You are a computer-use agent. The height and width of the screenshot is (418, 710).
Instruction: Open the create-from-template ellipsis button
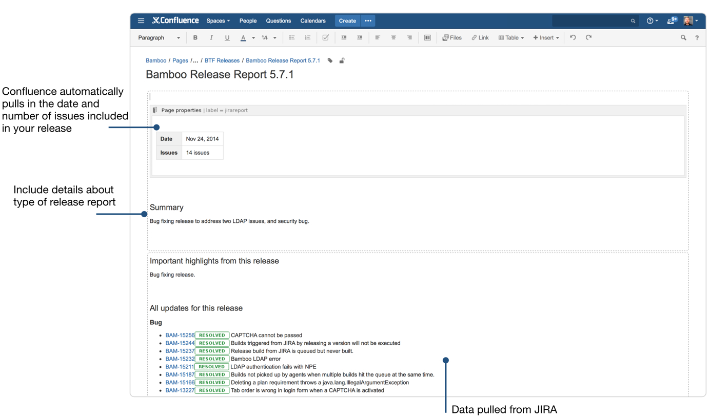[x=368, y=21]
